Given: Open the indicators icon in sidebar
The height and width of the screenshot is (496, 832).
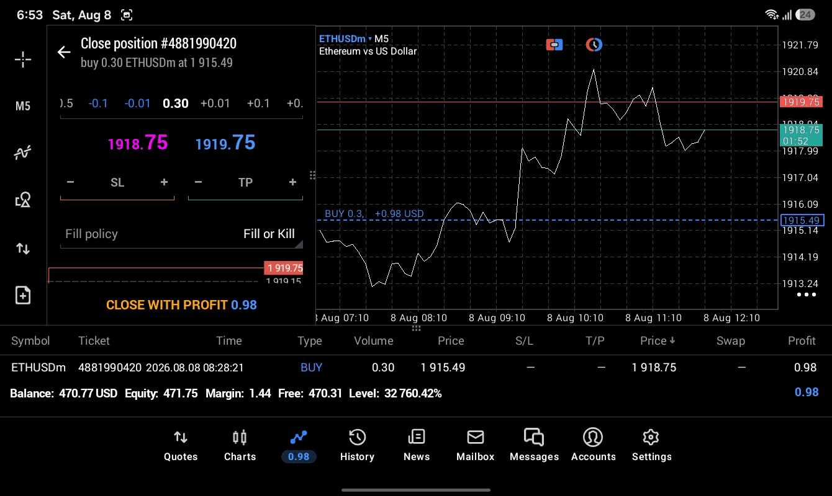Looking at the screenshot, I should pos(23,153).
